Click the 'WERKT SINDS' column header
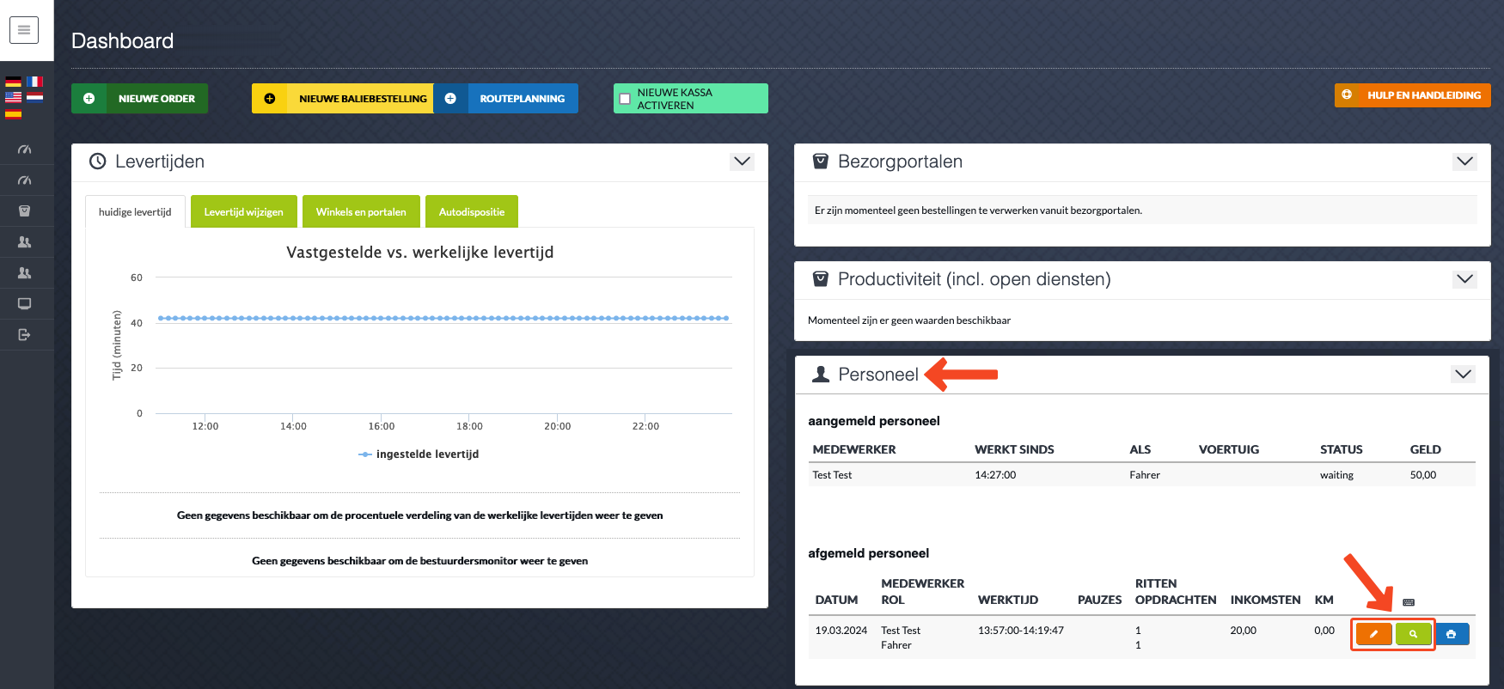 point(1014,449)
